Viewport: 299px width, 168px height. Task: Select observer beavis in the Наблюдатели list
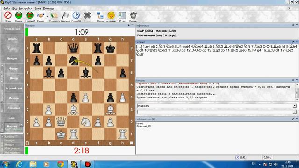tap(140, 123)
